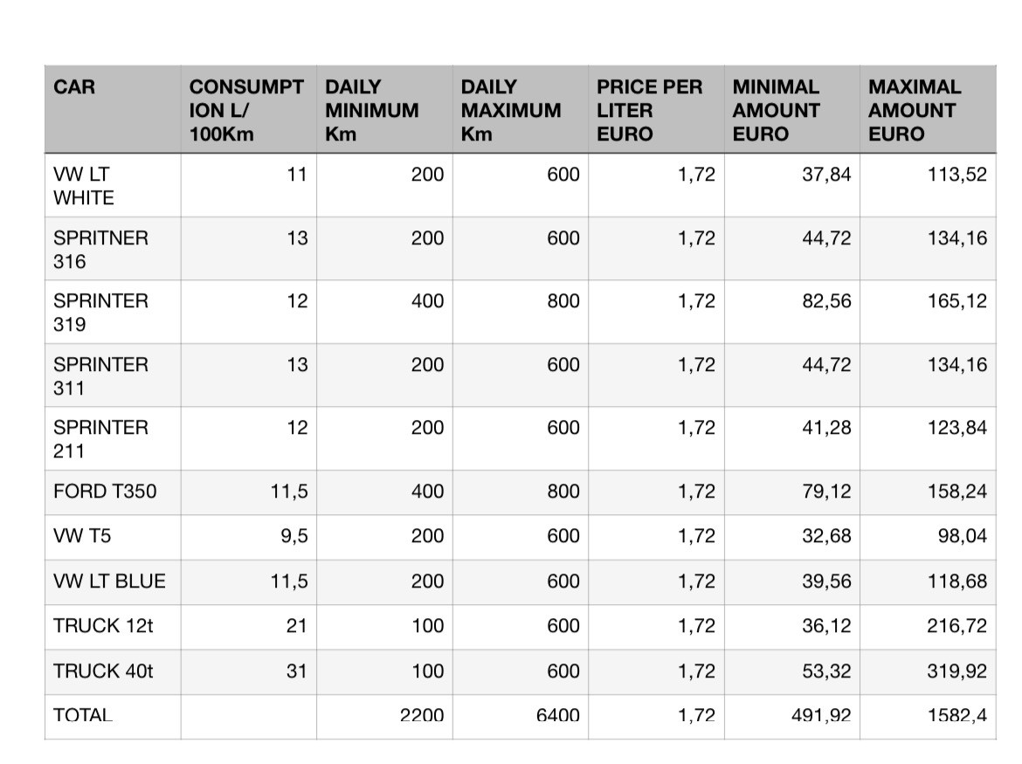Select the CONSUMPTION L/100Km header cell
This screenshot has height=764, width=1022.
pyautogui.click(x=248, y=109)
